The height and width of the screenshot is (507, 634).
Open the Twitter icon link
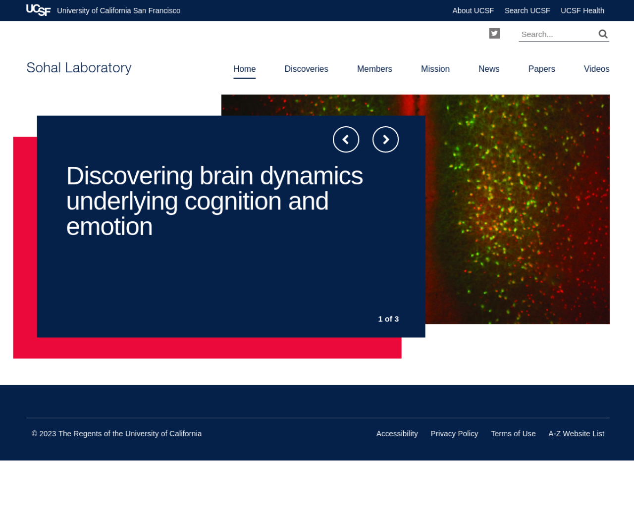click(x=494, y=33)
